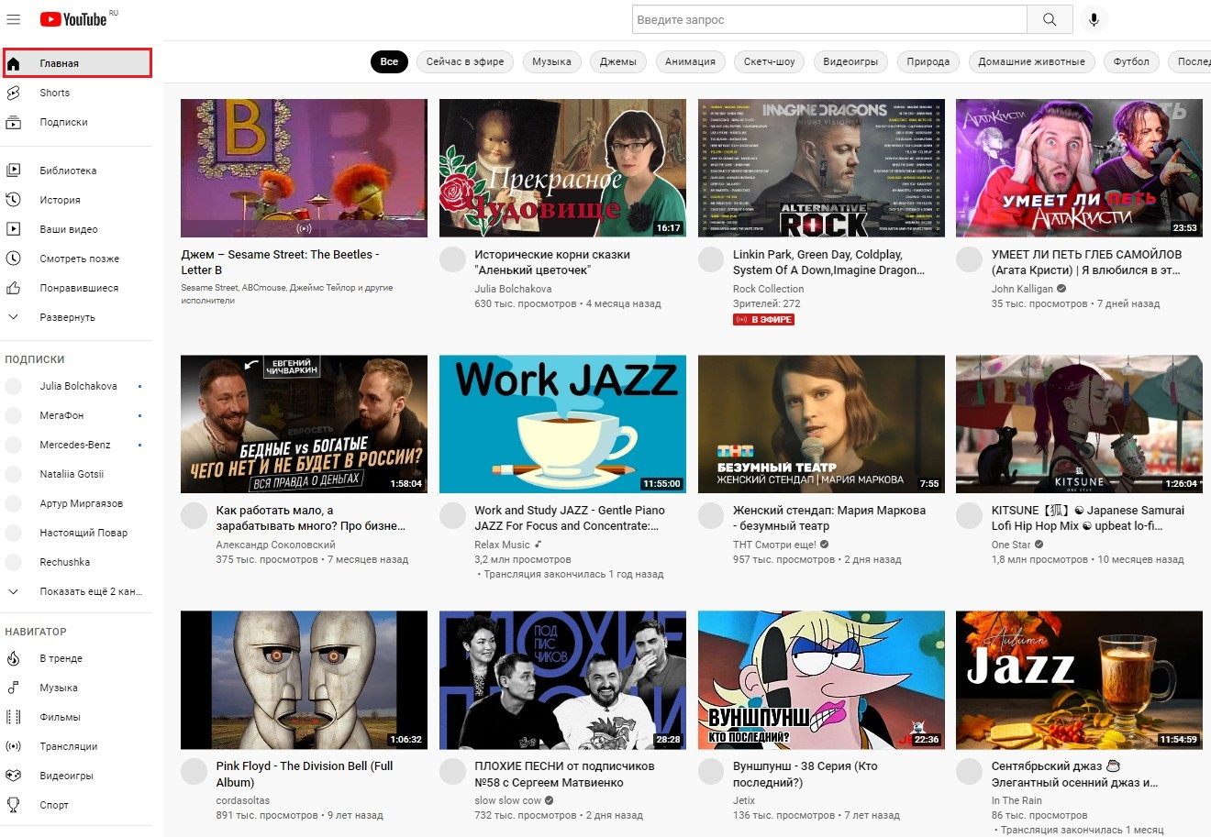Click the Спорт trophy icon
The height and width of the screenshot is (837, 1211).
click(14, 805)
